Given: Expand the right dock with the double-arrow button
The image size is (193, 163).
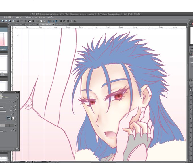Looking at the screenshot, I should click(190, 20).
